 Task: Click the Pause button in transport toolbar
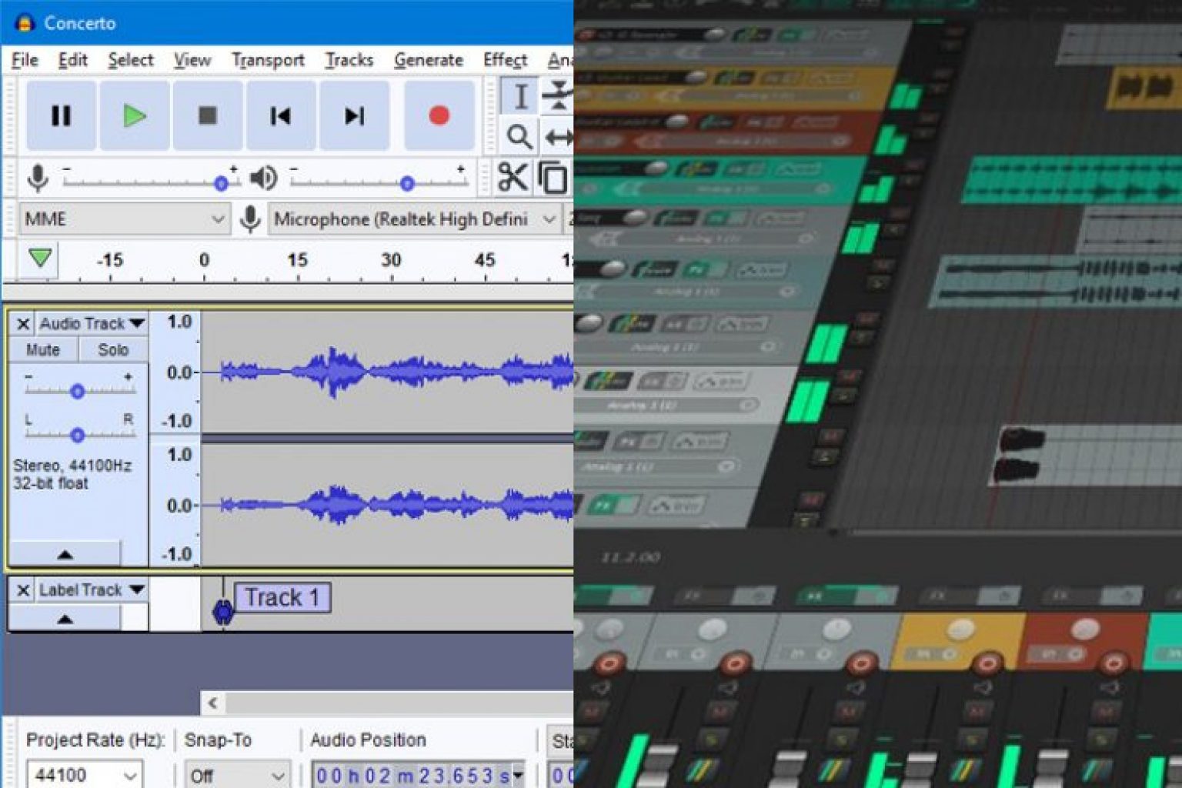pos(61,116)
